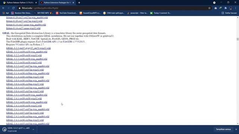This screenshot has width=239, height=134.
Task: Open fritzre-0.19-cp27-cp27m-win32.whl link
Action: tap(24, 21)
